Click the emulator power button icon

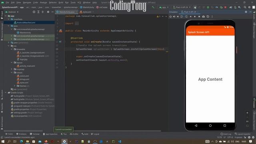170,16
